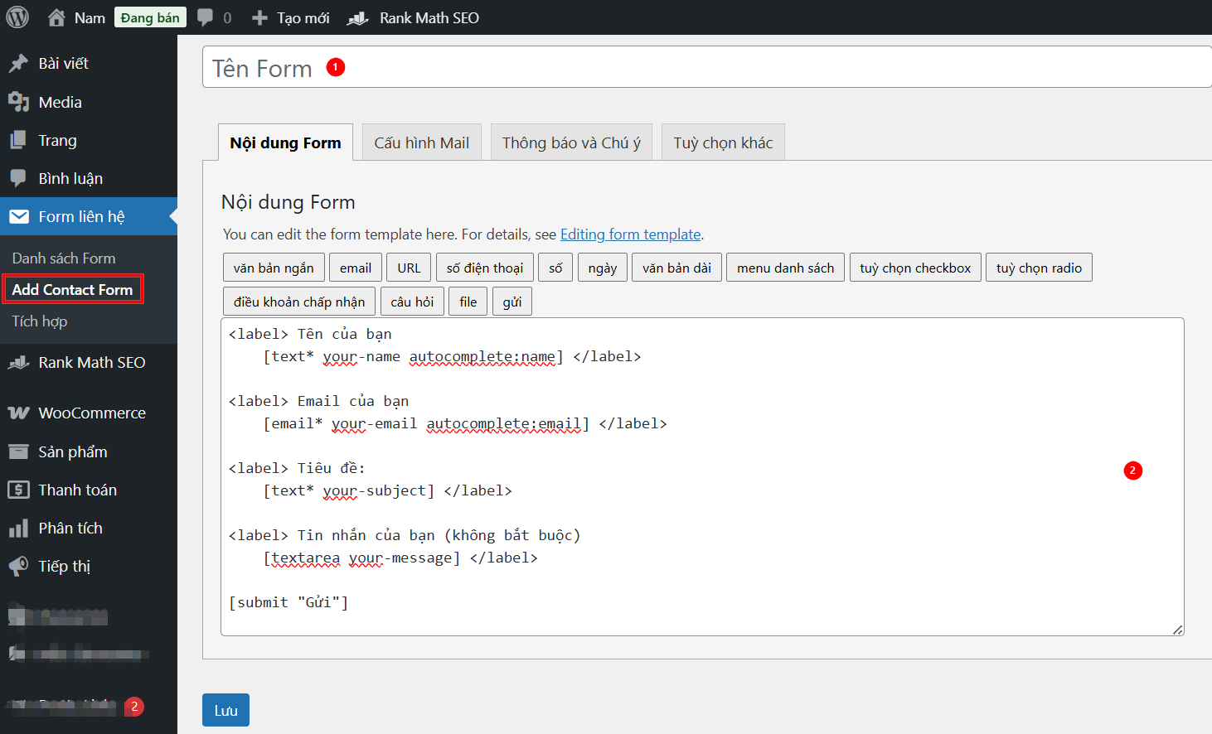Click the comment icon for Bình luận
Image resolution: width=1212 pixels, height=734 pixels.
[18, 178]
